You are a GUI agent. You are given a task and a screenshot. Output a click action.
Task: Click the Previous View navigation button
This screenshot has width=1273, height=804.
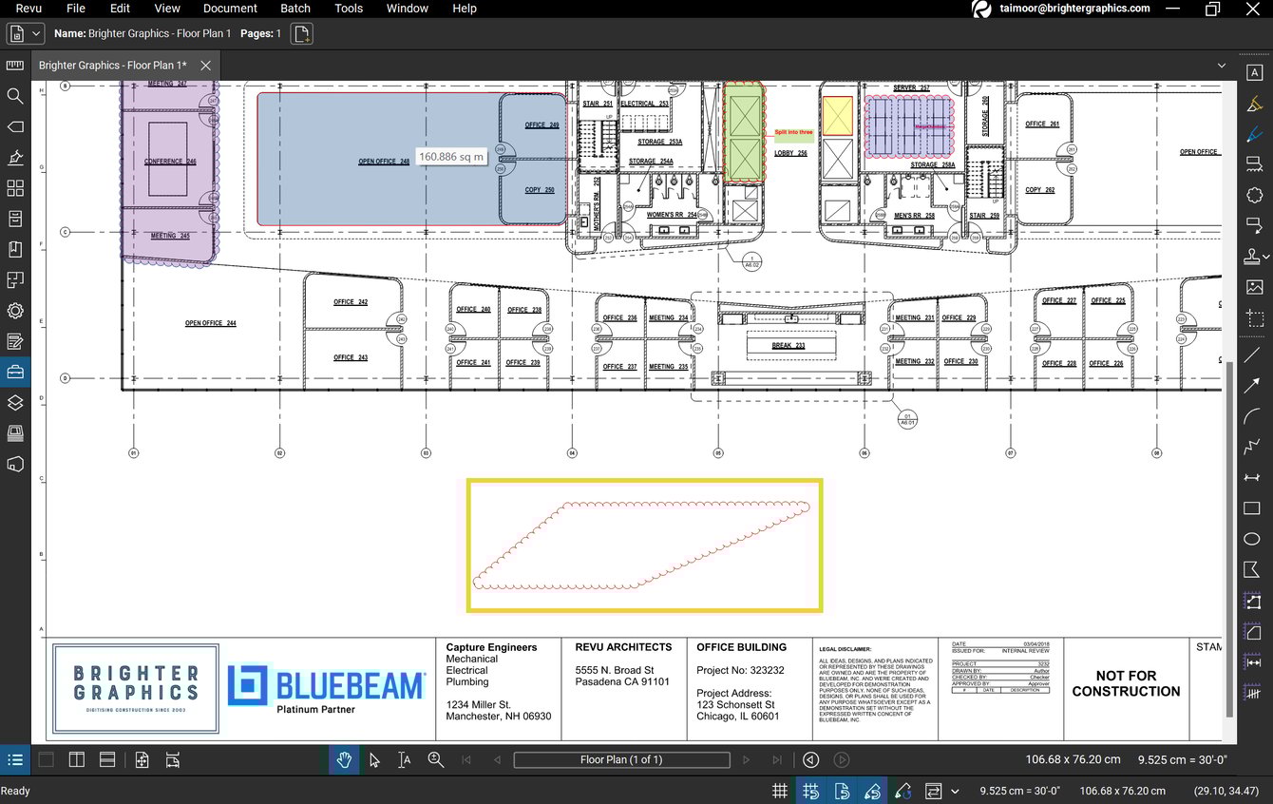point(808,759)
